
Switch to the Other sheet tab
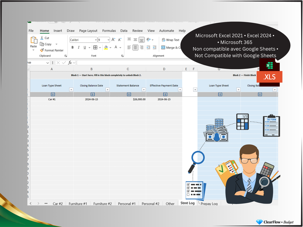(x=170, y=204)
